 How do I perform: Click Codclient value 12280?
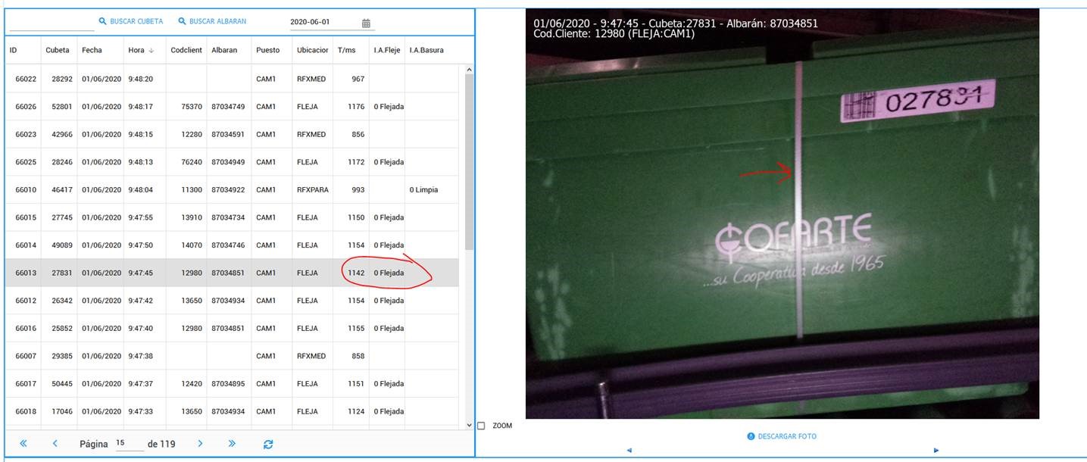click(x=192, y=134)
